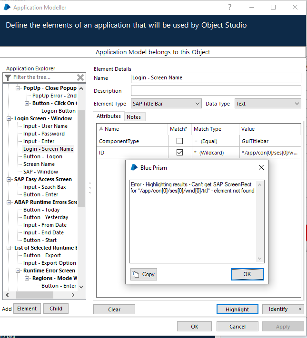The height and width of the screenshot is (338, 307).
Task: Open the Element Type dropdown
Action: (x=197, y=104)
